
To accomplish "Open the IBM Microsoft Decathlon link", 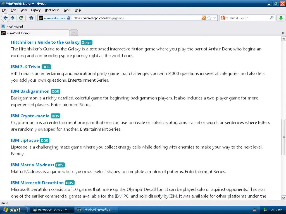I will point(37,183).
